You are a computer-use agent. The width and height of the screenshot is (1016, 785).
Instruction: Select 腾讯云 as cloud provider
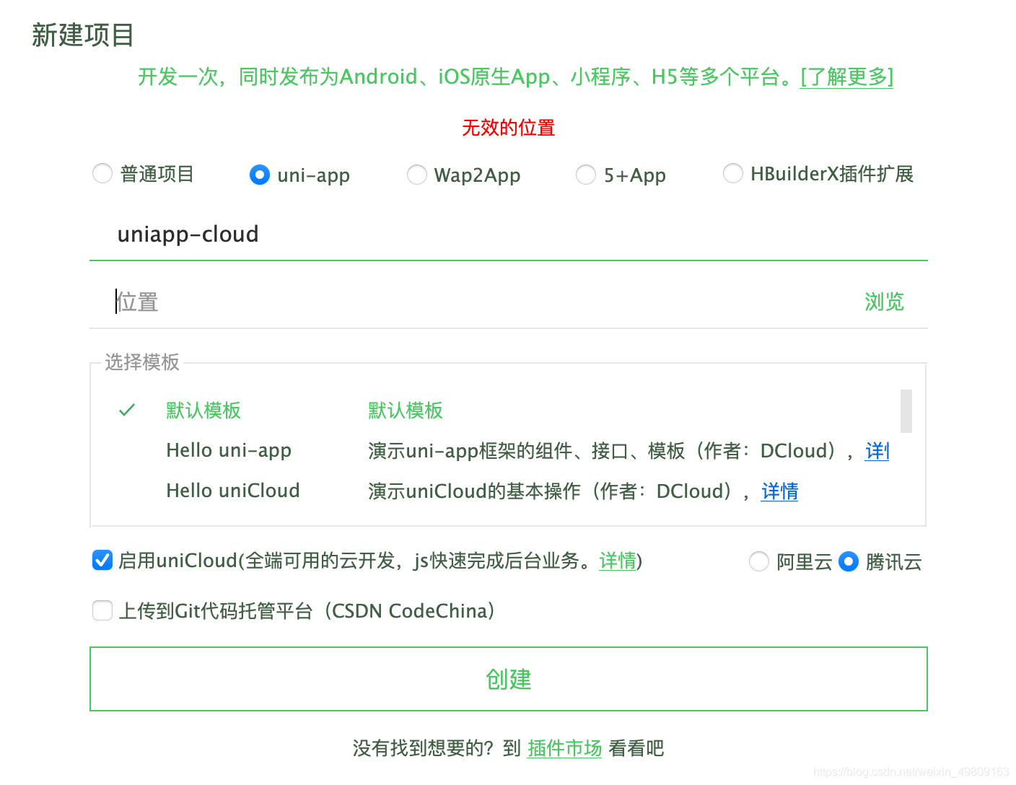(x=849, y=561)
